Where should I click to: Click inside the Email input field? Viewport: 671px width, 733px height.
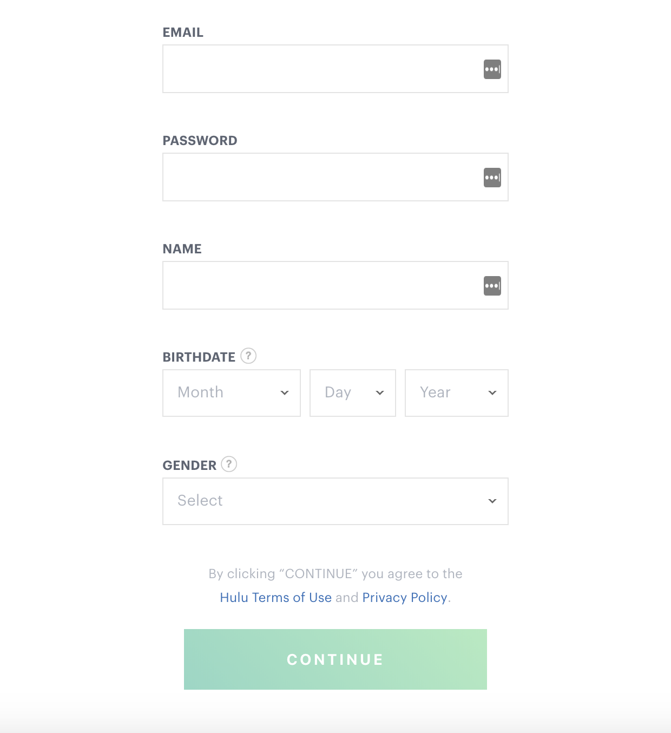319,69
